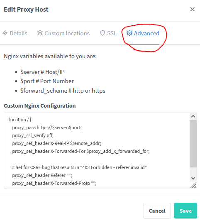
Task: Click the up arrow of the configuration scrollbar
Action: tap(193, 116)
